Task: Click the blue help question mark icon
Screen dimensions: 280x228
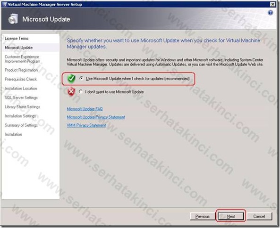Action: tap(271, 13)
